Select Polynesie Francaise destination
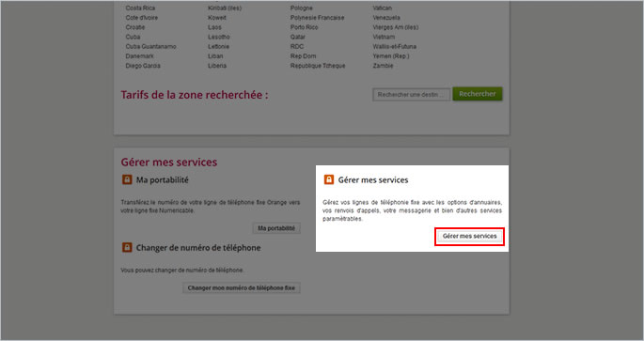 coord(317,18)
